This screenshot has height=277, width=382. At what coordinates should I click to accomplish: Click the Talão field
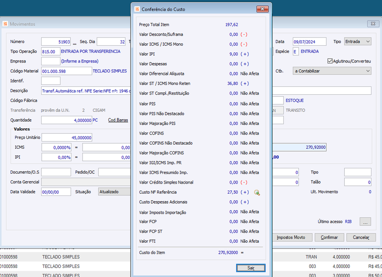point(358,182)
